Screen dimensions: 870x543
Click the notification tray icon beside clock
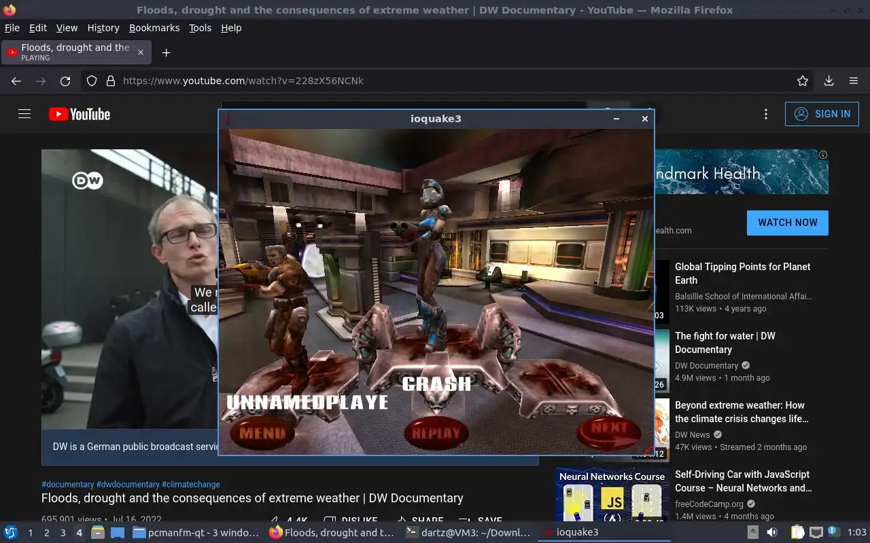tap(834, 532)
